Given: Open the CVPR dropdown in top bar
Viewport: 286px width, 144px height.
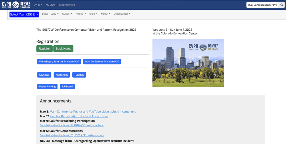Looking at the screenshot, I should 38,5.
